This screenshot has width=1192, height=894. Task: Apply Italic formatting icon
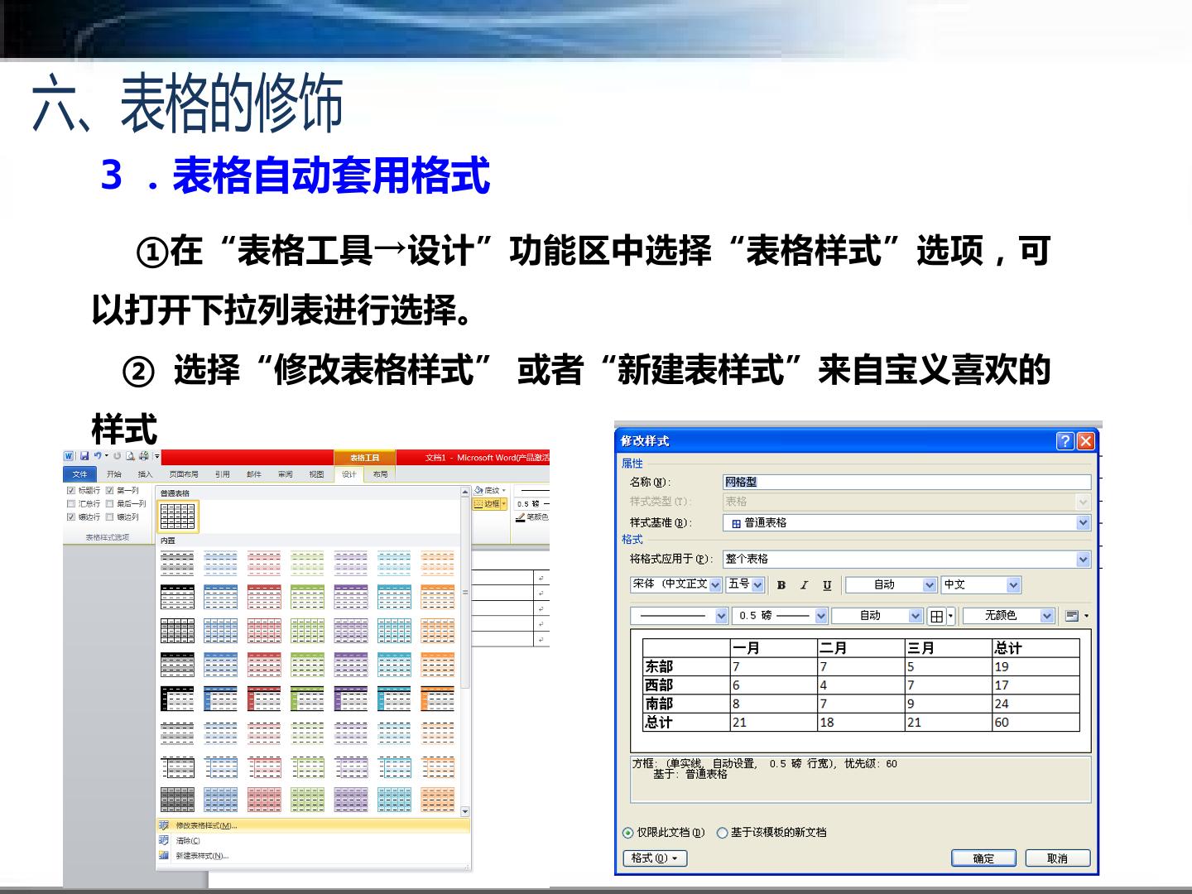coord(804,585)
